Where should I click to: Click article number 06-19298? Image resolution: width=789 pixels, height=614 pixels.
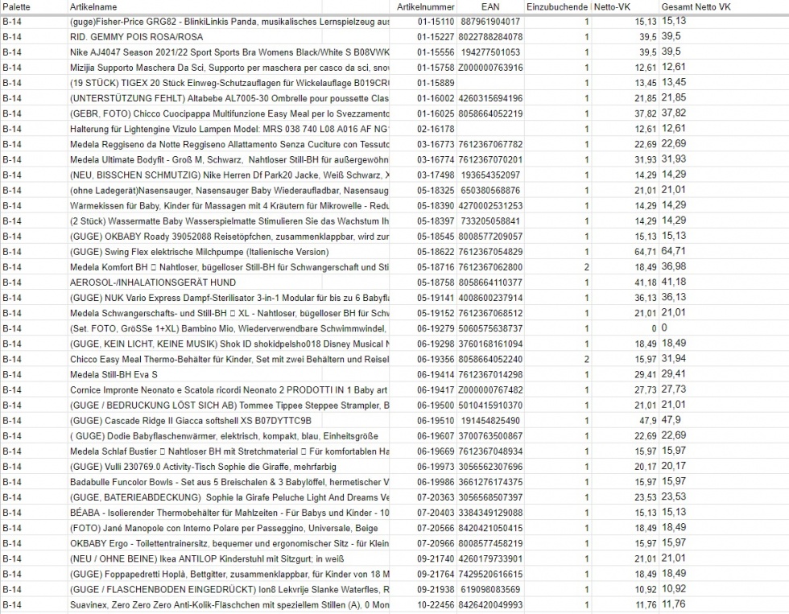tap(436, 344)
